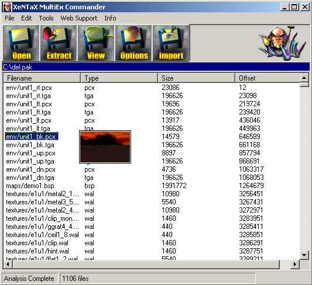
Task: Click the bsp type cell
Action: click(90, 186)
